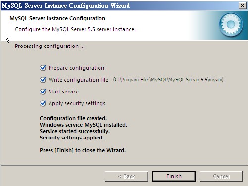
Task: Click the Prepare configuration checkmark icon
Action: (43, 68)
